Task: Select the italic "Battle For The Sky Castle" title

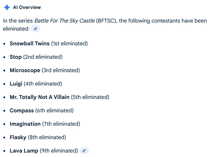Action: pos(64,21)
